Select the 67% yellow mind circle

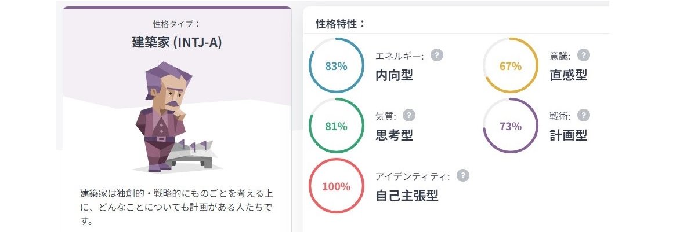(511, 66)
